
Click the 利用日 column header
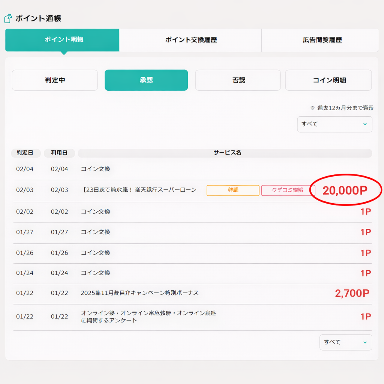point(59,153)
